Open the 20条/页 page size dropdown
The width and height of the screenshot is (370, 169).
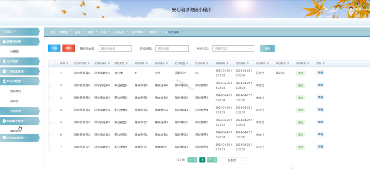pos(234,160)
